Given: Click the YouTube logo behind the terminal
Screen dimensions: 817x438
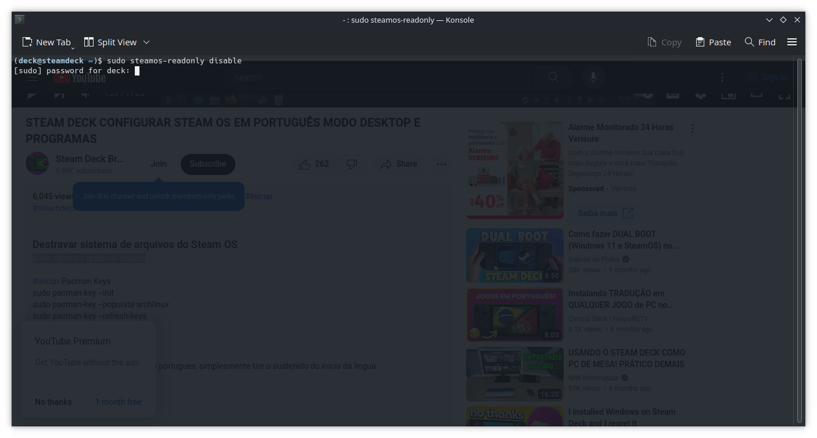Looking at the screenshot, I should (x=80, y=77).
